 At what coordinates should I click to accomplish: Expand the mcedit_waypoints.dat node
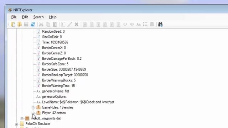[x=22, y=118]
